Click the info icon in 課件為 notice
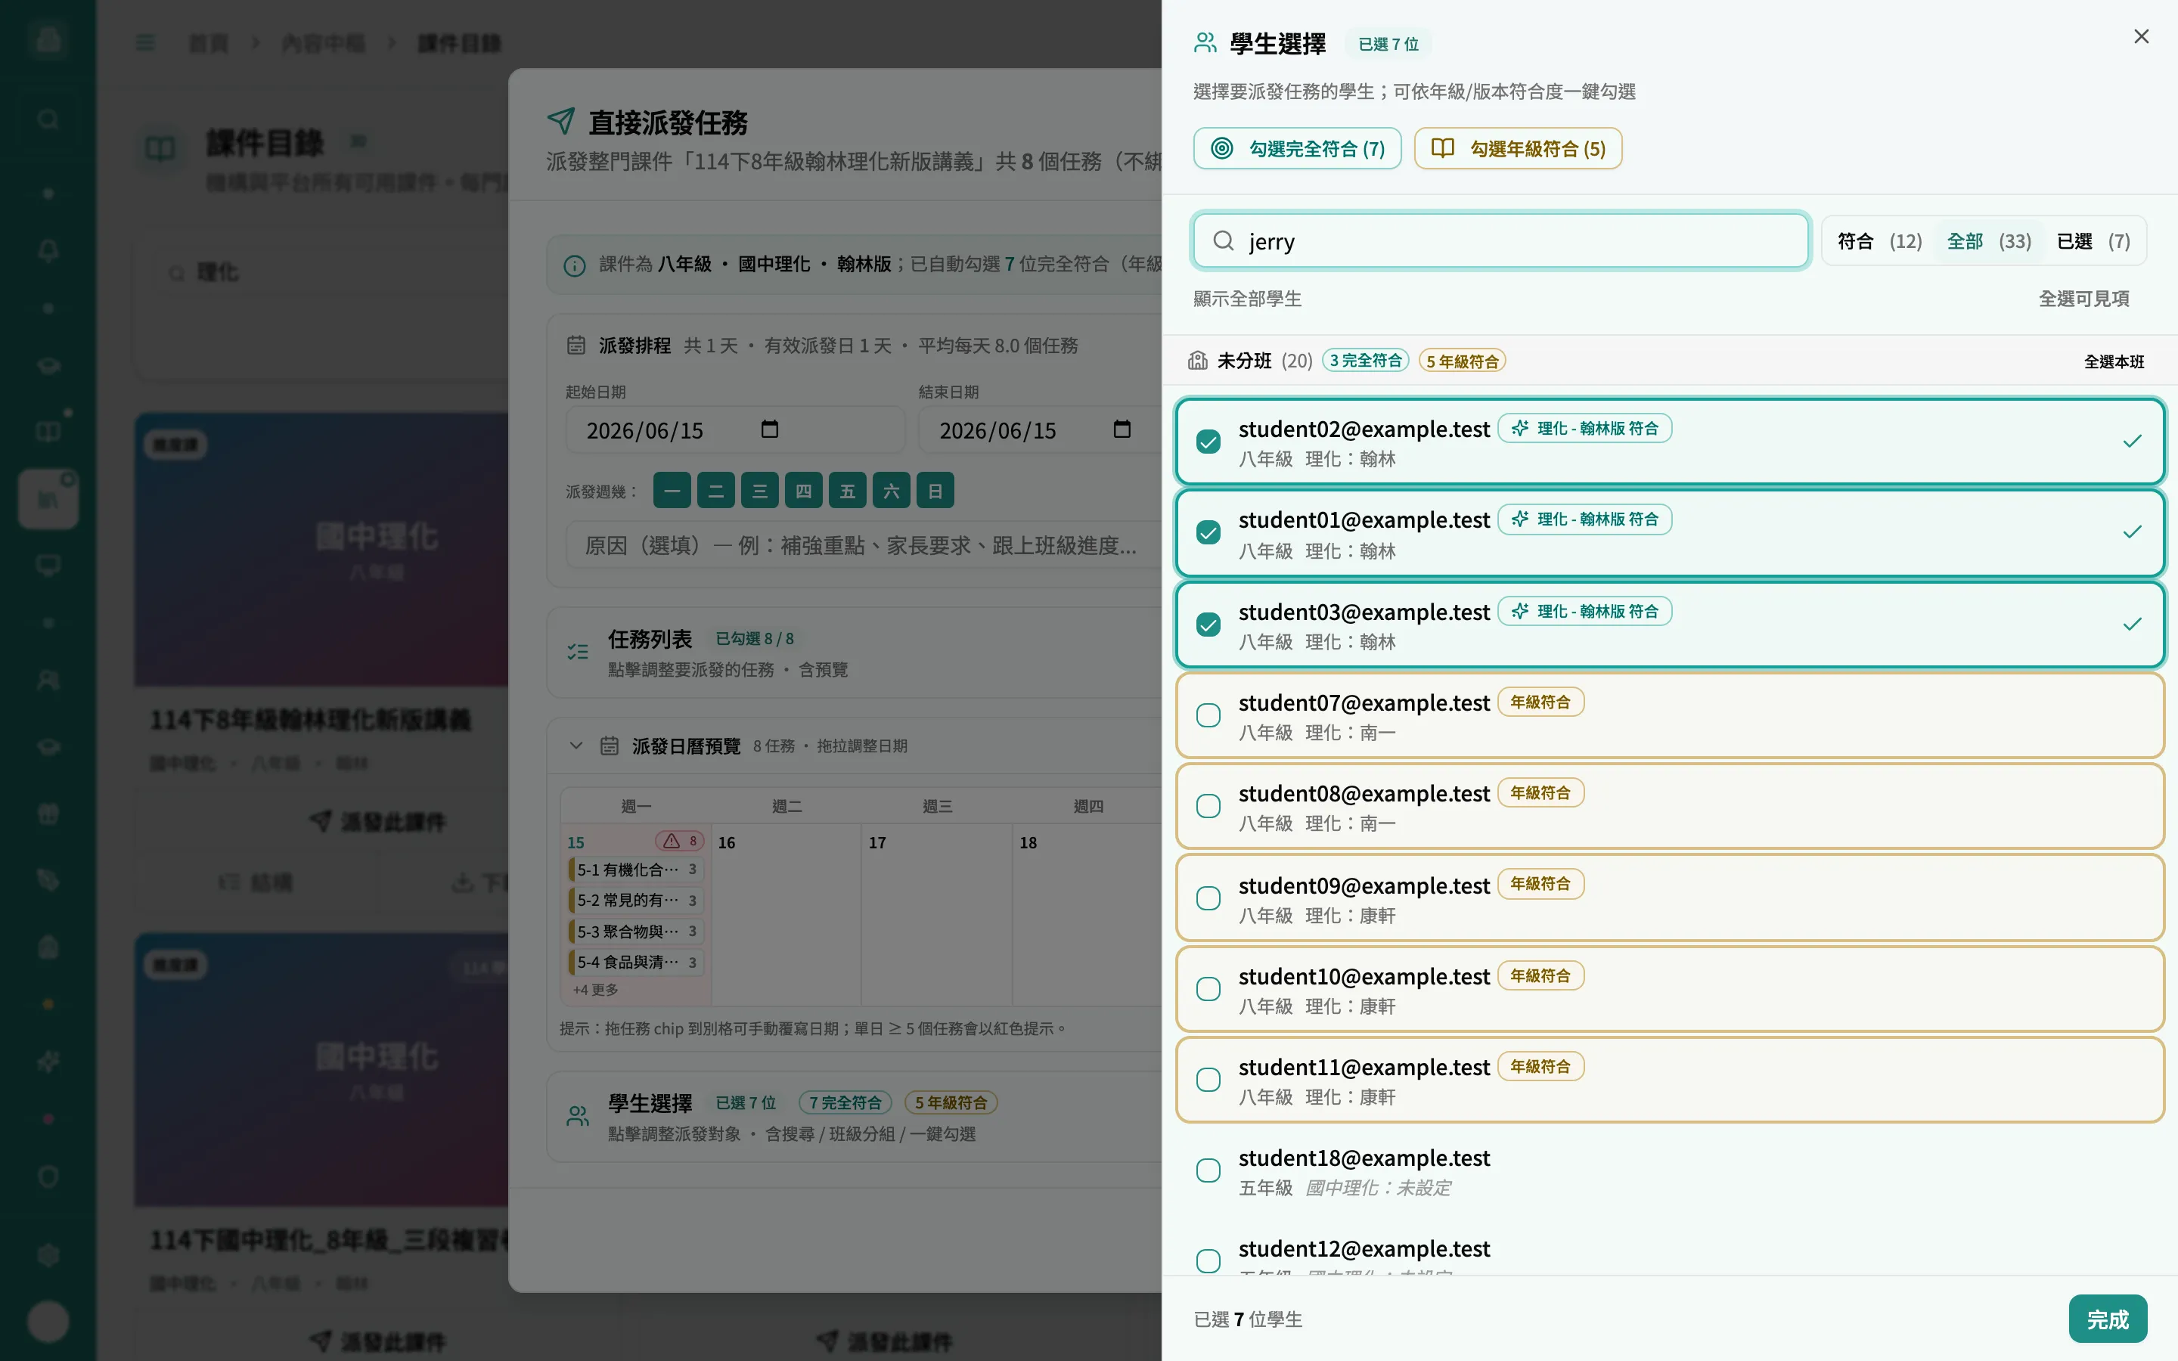The width and height of the screenshot is (2178, 1361). coord(574,265)
